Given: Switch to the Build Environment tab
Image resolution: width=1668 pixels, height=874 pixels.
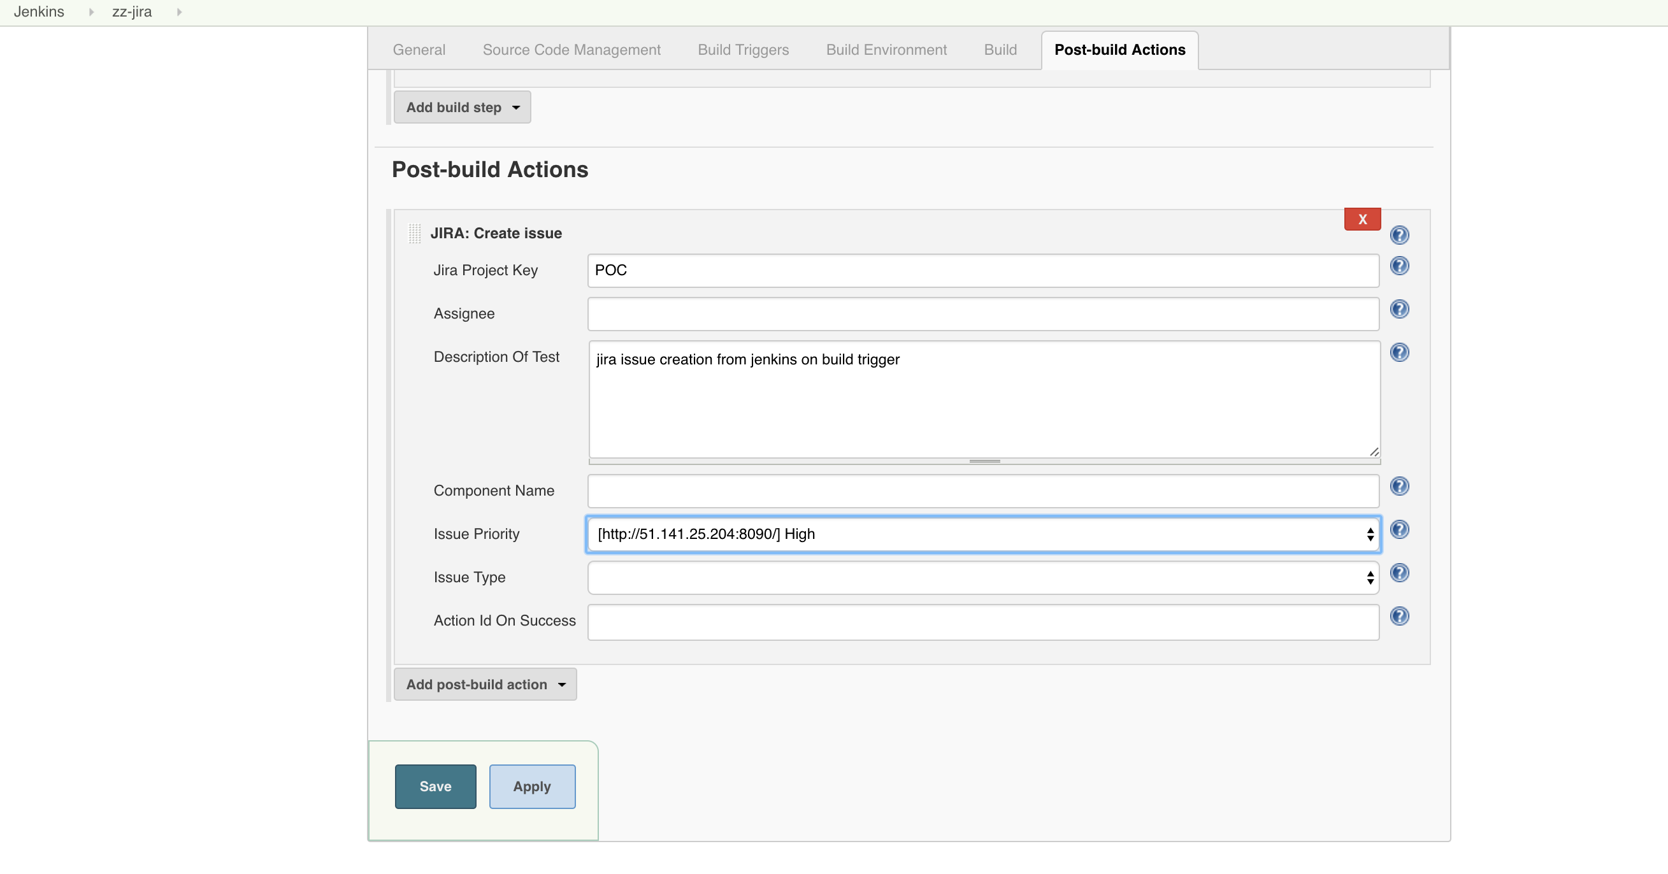Looking at the screenshot, I should pyautogui.click(x=886, y=50).
